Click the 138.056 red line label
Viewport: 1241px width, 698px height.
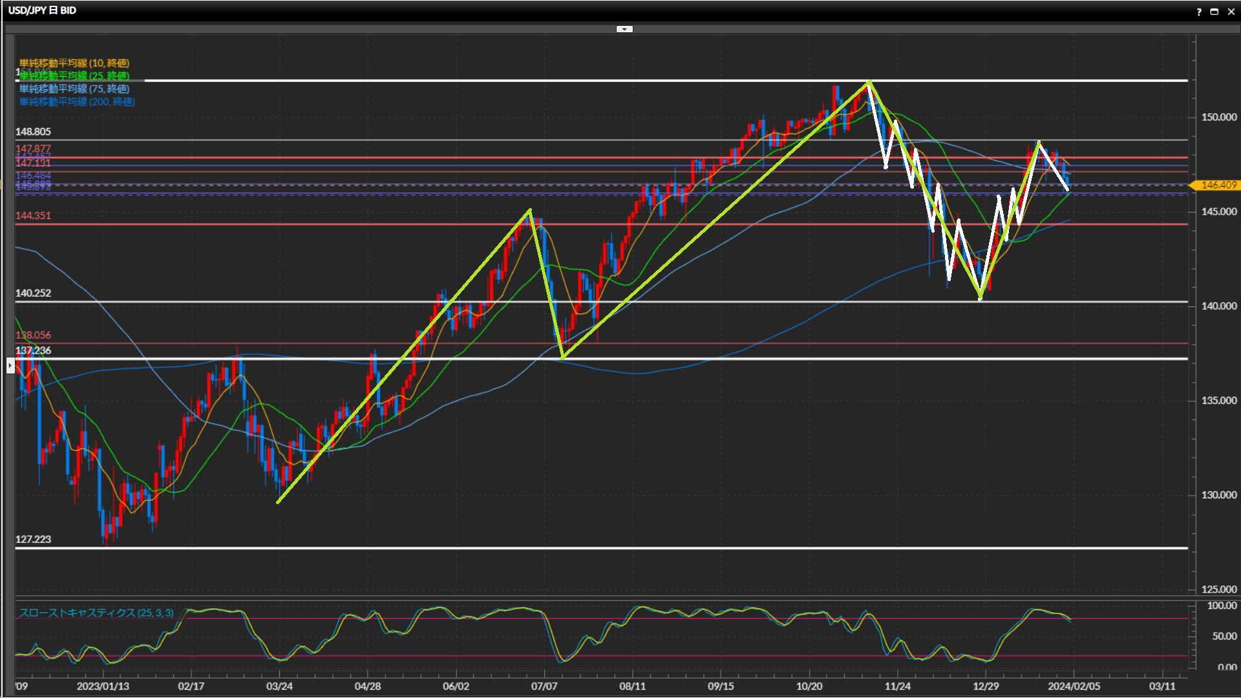[x=33, y=335]
